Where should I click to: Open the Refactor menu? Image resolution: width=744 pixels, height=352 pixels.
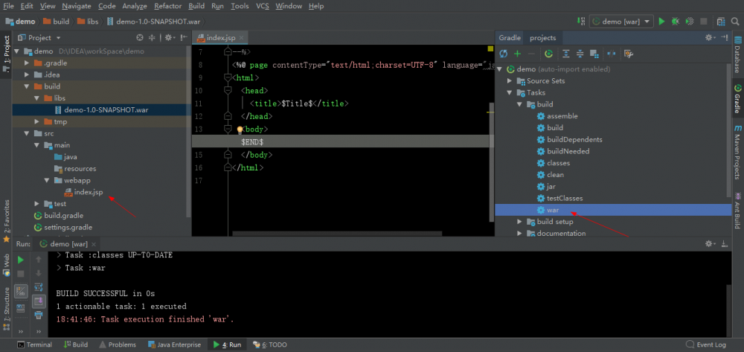tap(167, 6)
